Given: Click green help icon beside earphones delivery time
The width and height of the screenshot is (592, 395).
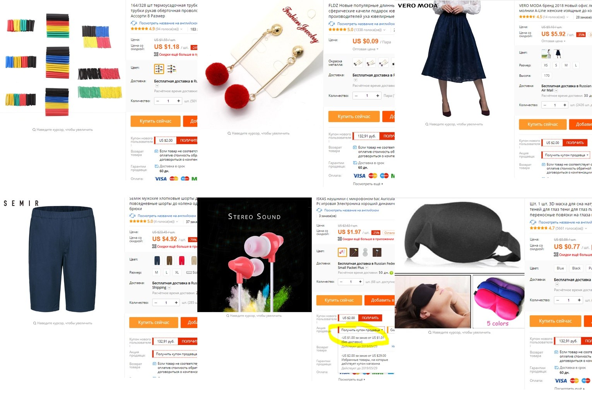Looking at the screenshot, I should click(x=391, y=273).
